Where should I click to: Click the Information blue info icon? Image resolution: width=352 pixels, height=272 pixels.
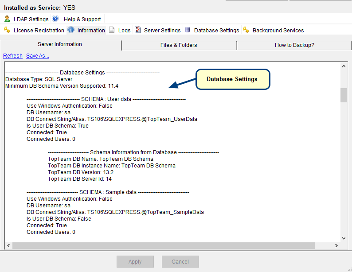(x=71, y=30)
